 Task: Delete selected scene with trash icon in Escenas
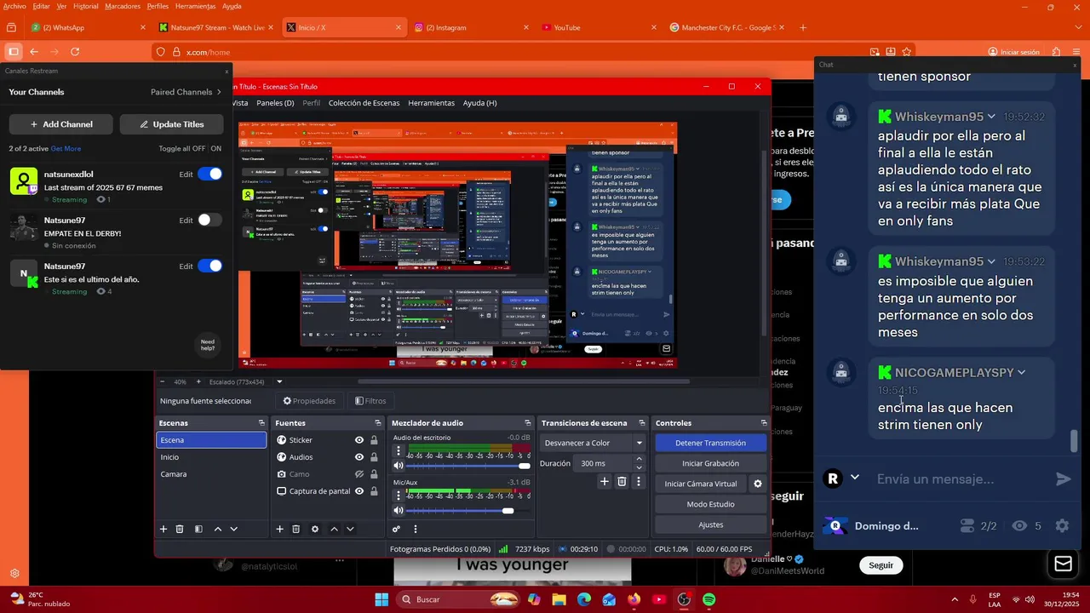click(180, 529)
